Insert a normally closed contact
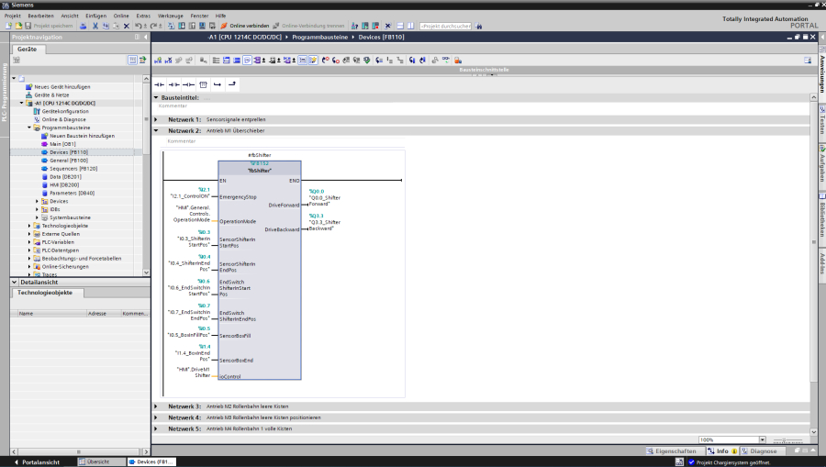 [173, 83]
